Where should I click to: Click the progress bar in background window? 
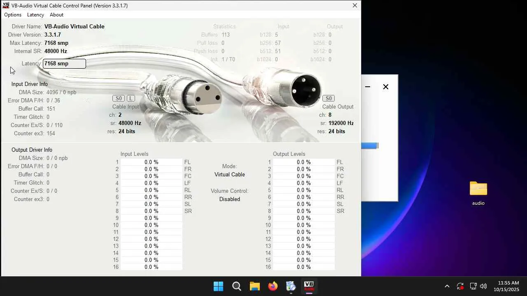tap(370, 146)
